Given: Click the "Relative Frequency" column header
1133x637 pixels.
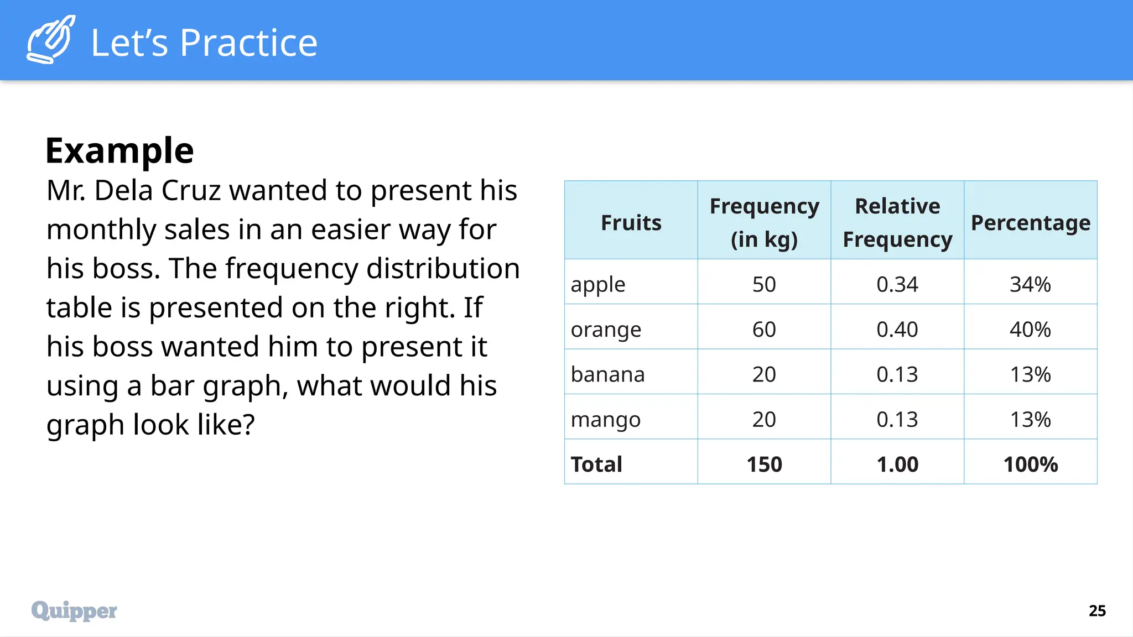Looking at the screenshot, I should pyautogui.click(x=897, y=222).
